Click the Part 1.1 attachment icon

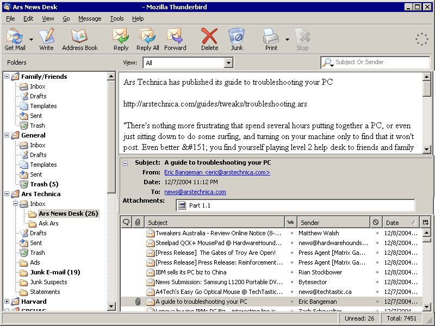point(182,205)
